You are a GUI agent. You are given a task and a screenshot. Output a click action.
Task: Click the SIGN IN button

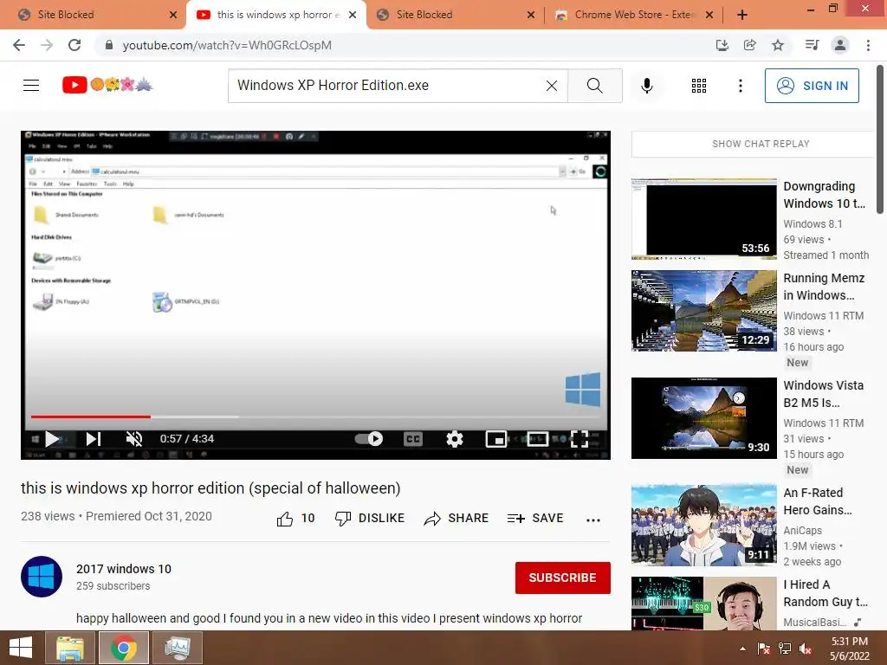pyautogui.click(x=812, y=86)
